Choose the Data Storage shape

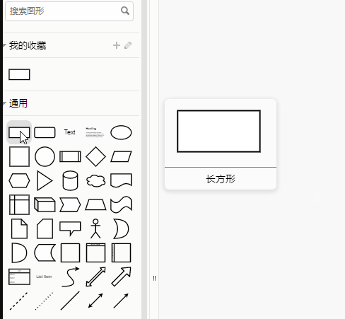click(45, 253)
